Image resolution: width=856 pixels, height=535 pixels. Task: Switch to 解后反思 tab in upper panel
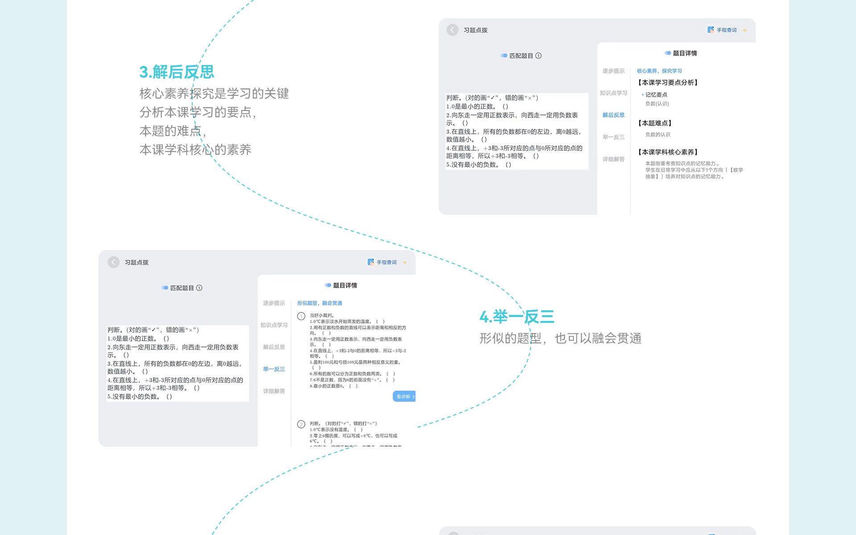613,115
